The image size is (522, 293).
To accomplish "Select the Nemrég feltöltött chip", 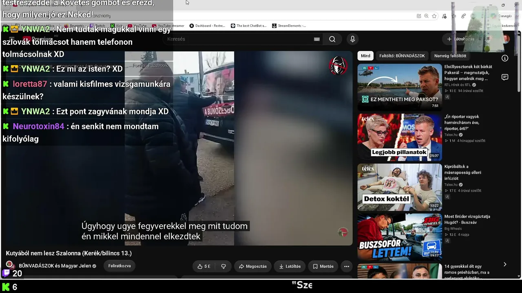I will [x=450, y=56].
